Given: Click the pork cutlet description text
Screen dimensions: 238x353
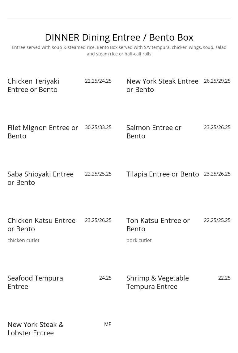Looking at the screenshot, I should (139, 240).
